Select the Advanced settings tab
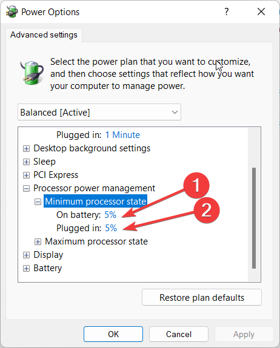The height and width of the screenshot is (348, 280). pyautogui.click(x=44, y=35)
